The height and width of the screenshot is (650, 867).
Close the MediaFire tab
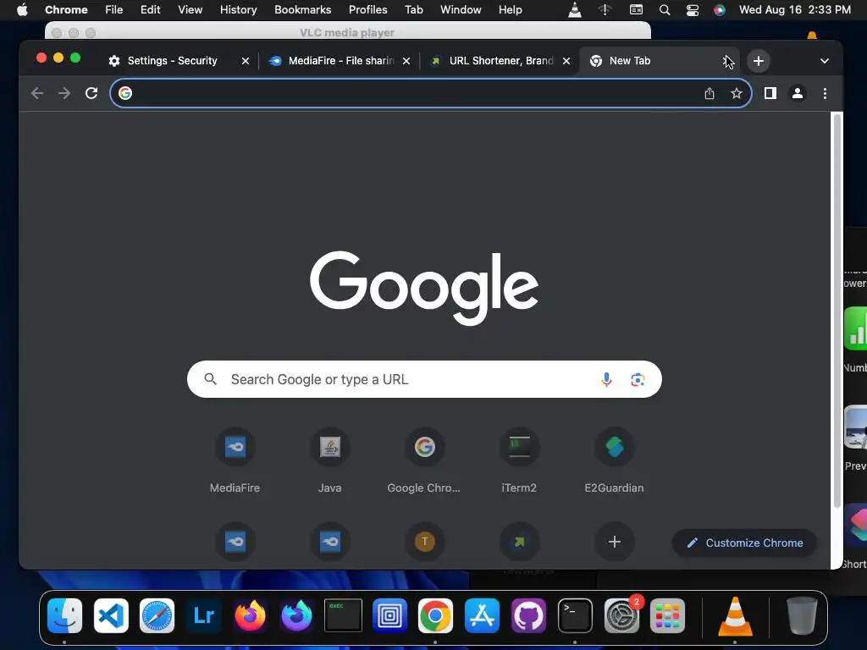point(406,61)
